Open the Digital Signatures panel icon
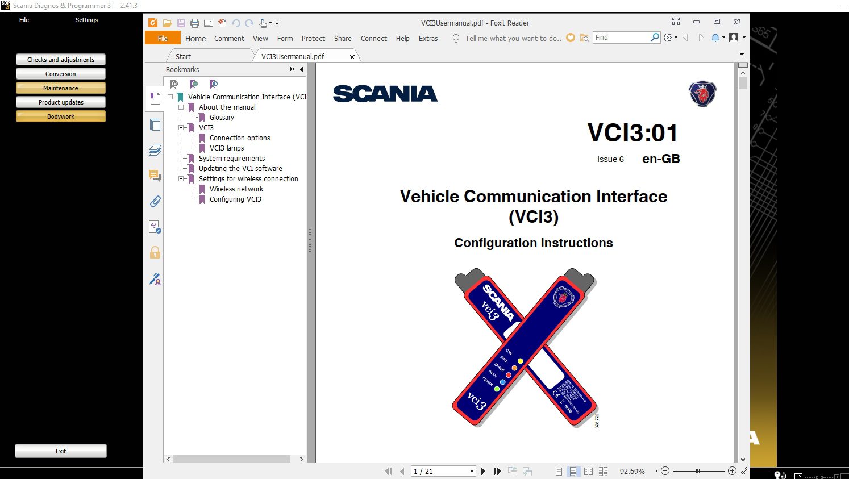Screen dimensions: 849x479 pos(155,226)
